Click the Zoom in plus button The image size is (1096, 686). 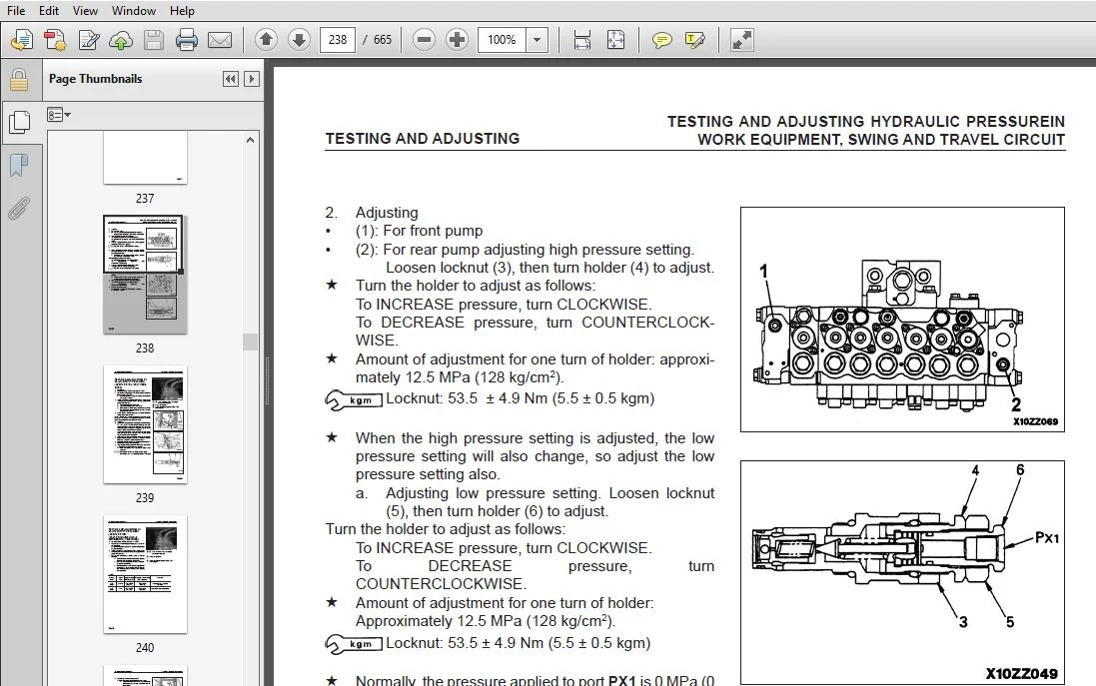457,40
